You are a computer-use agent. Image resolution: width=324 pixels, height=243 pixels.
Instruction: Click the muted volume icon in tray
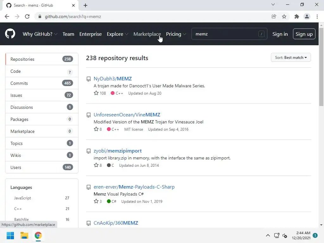(x=285, y=235)
